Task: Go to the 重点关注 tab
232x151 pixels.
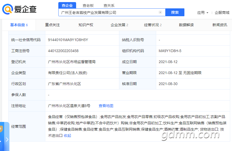Action: (52, 25)
